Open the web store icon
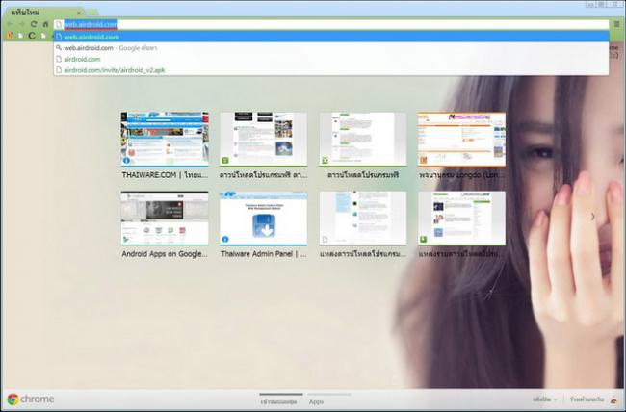 [613, 399]
